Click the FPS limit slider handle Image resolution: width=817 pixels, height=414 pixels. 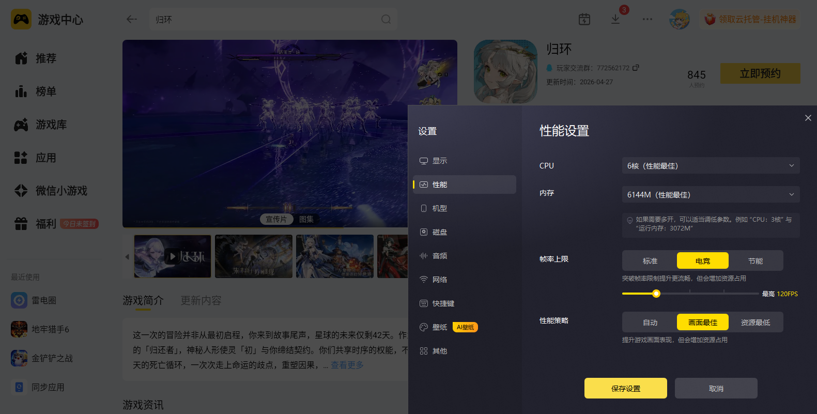[656, 294]
